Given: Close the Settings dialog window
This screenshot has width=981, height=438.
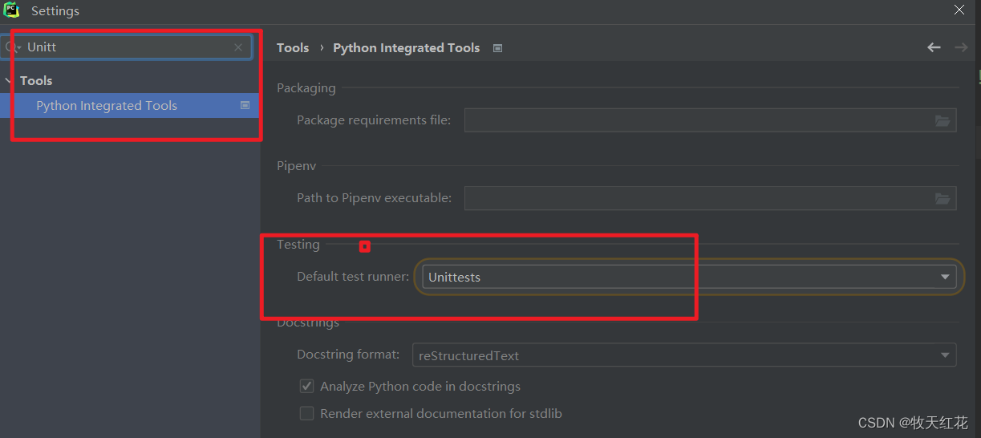Looking at the screenshot, I should pos(959,10).
